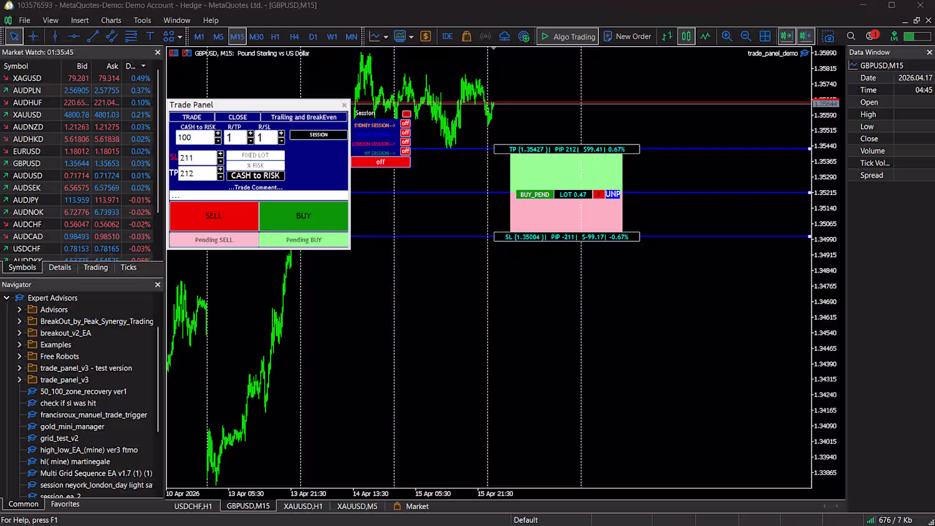Take a chart screenshot with camera icon
935x526 pixels.
(x=828, y=37)
